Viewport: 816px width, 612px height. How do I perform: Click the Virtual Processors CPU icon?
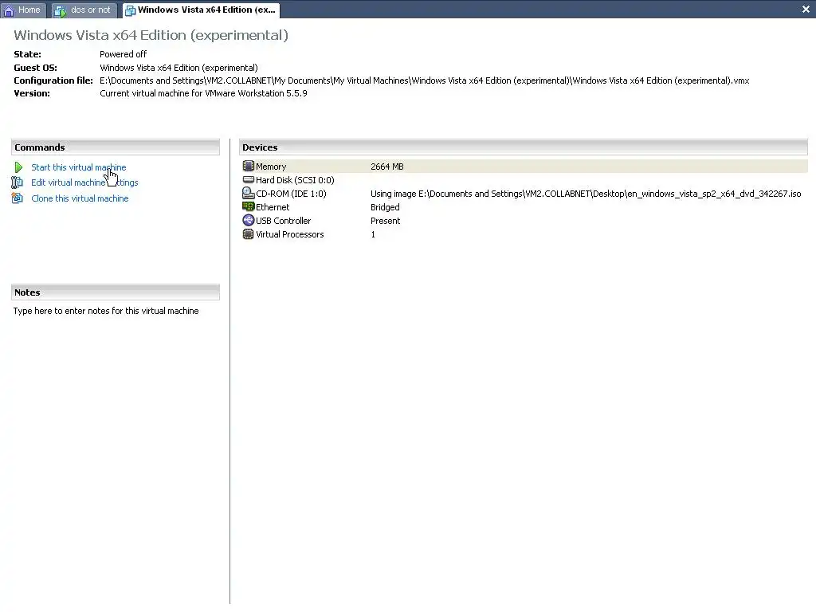(249, 234)
